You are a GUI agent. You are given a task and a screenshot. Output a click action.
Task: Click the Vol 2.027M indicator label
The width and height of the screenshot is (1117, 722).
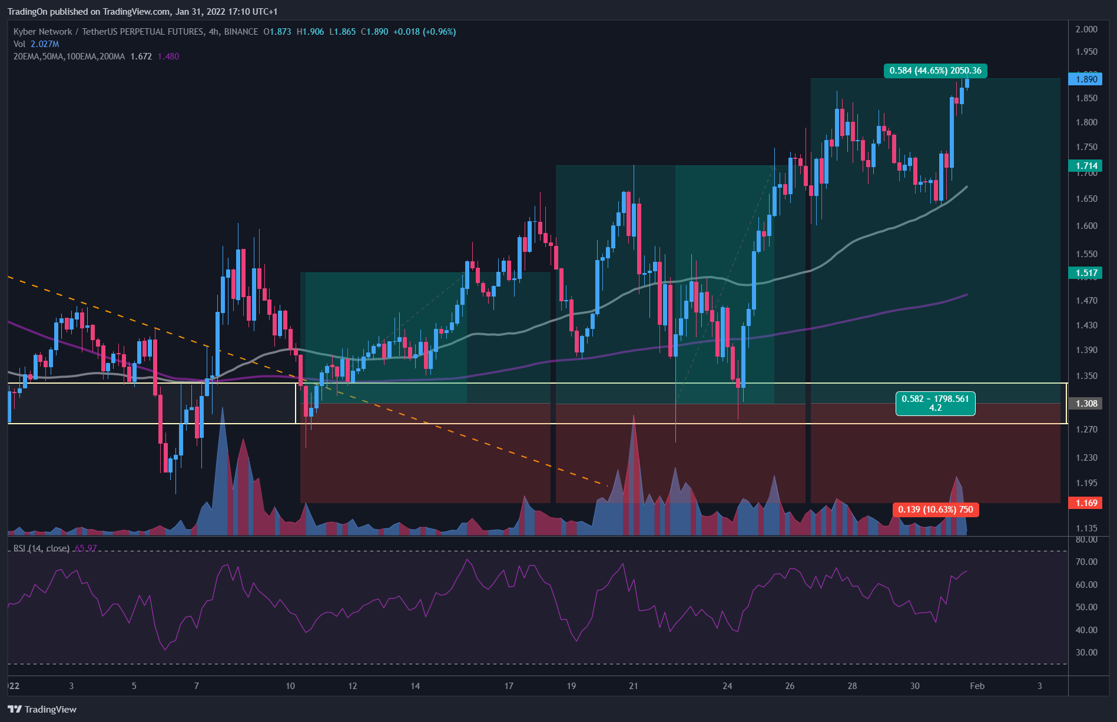[36, 44]
